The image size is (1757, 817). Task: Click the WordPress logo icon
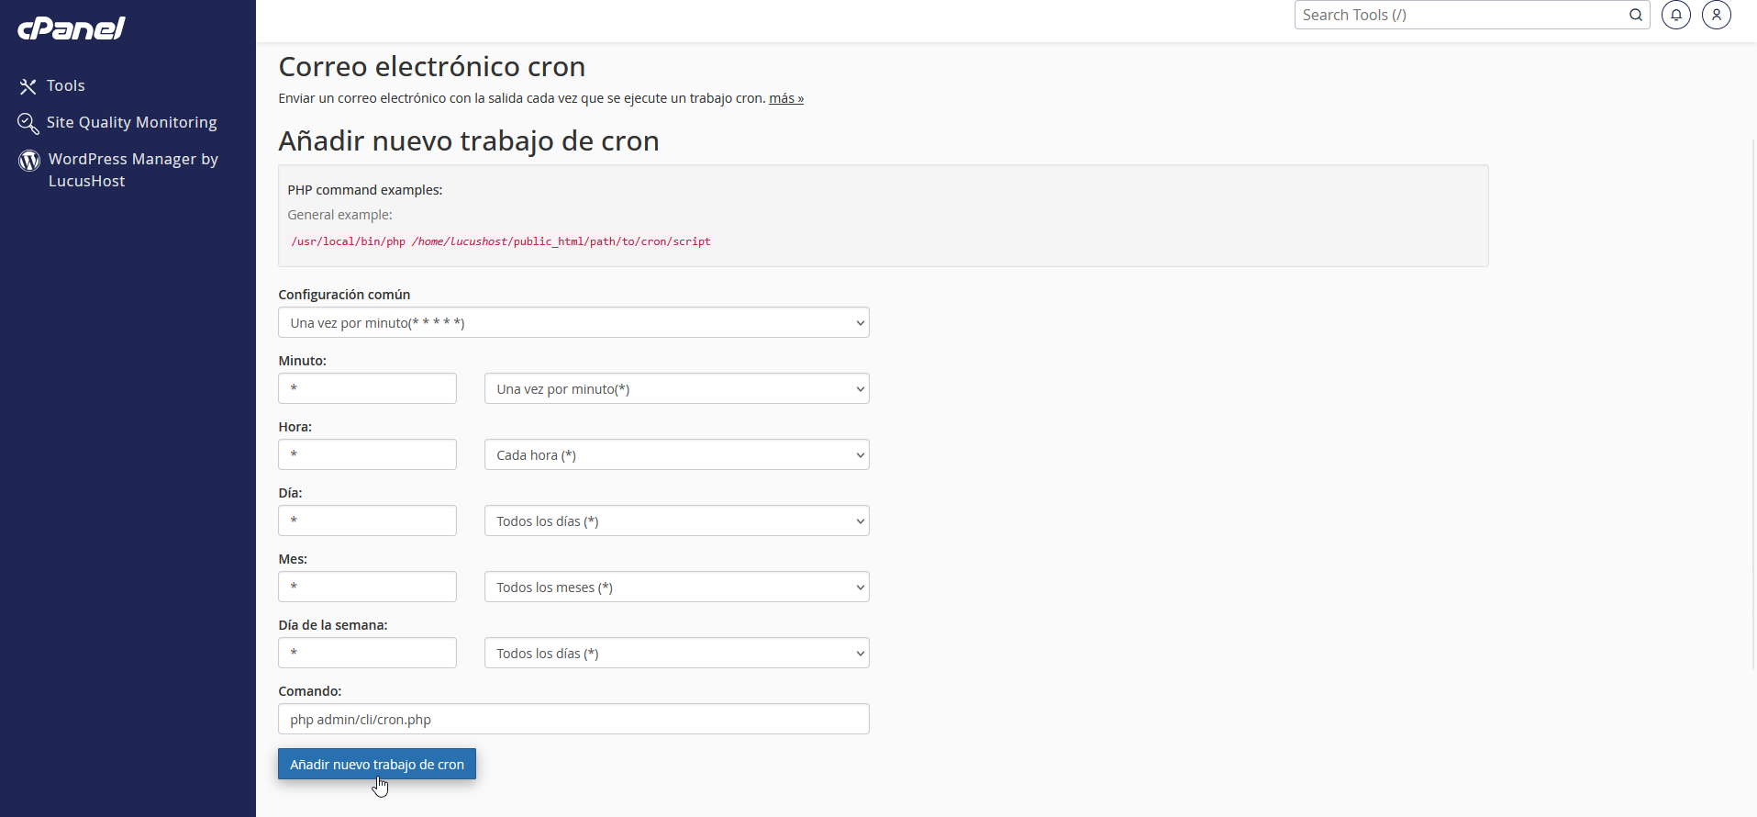click(29, 161)
